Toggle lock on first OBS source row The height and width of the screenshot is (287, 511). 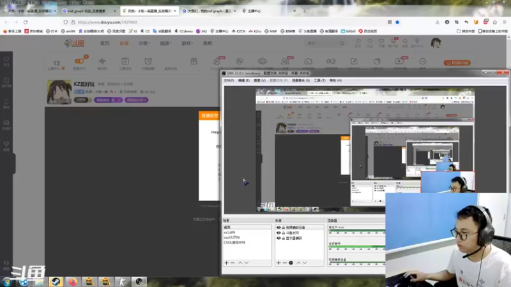point(283,228)
